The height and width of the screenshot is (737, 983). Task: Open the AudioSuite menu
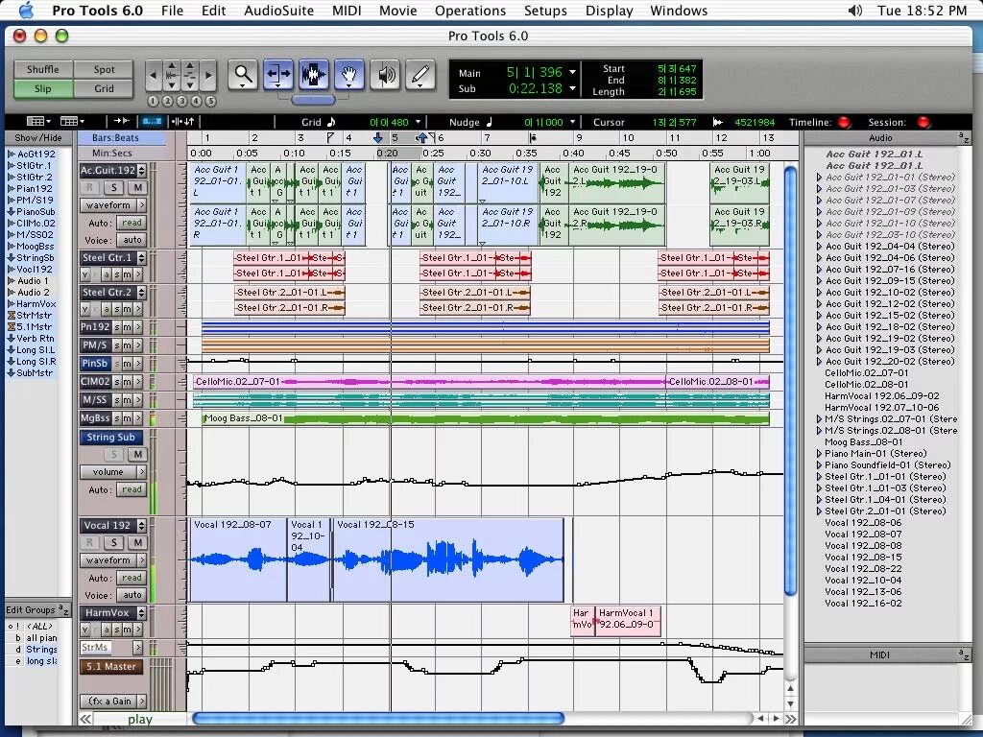(x=279, y=11)
